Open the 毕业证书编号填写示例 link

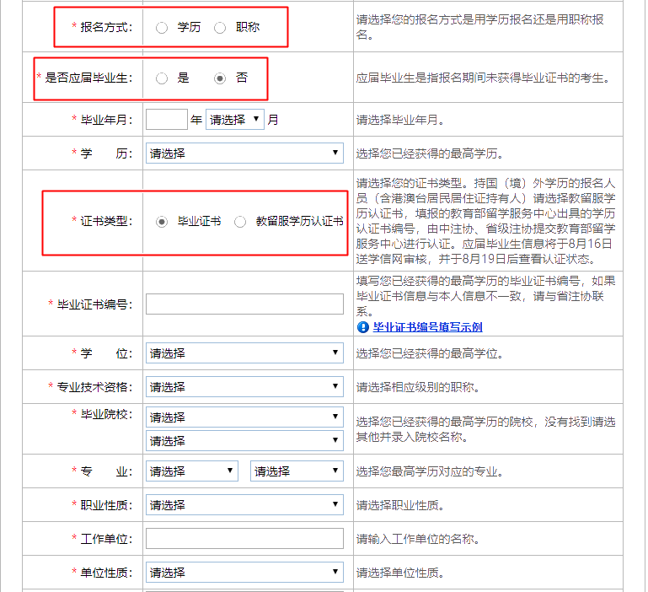tap(427, 327)
